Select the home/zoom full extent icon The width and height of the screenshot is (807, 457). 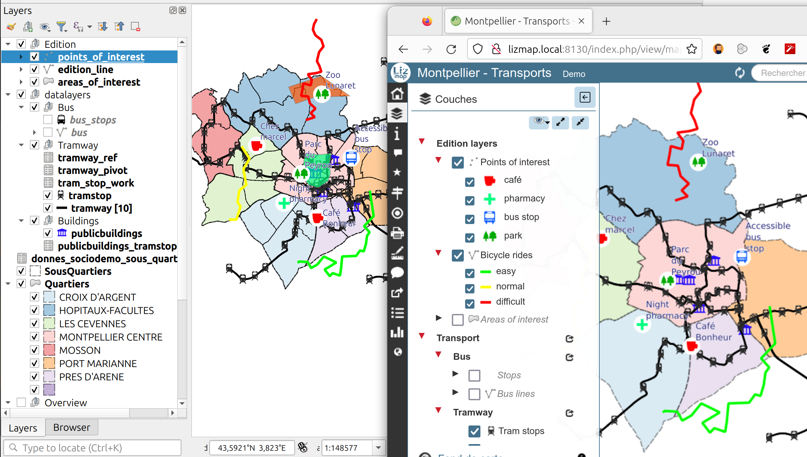(398, 94)
